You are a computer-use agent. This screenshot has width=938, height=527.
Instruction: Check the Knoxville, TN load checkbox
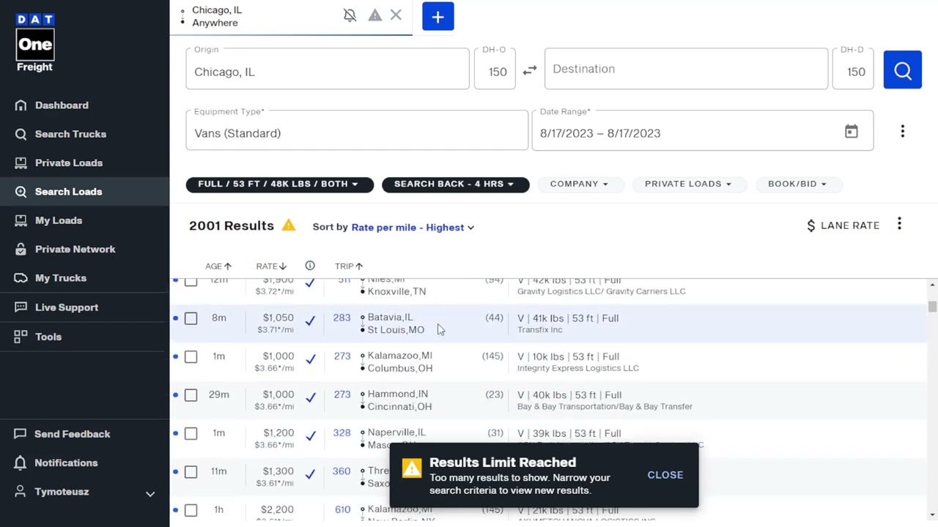click(x=191, y=281)
